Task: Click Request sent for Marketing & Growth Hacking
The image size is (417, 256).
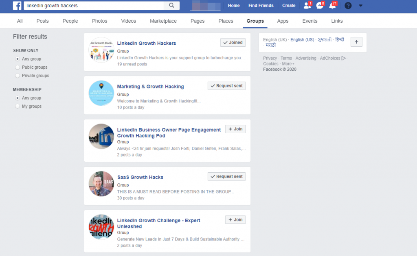Action: tap(226, 86)
